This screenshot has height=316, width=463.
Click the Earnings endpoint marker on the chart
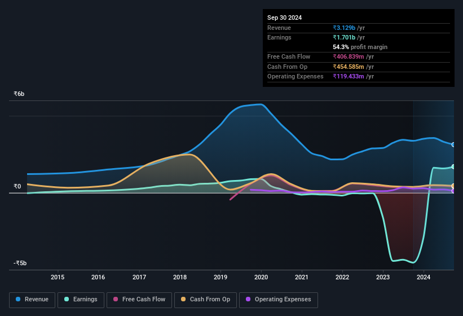click(x=453, y=167)
